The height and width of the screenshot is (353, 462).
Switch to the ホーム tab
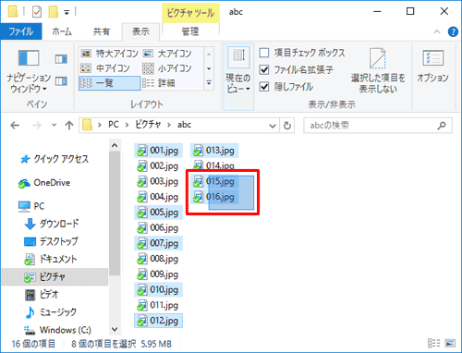[62, 31]
